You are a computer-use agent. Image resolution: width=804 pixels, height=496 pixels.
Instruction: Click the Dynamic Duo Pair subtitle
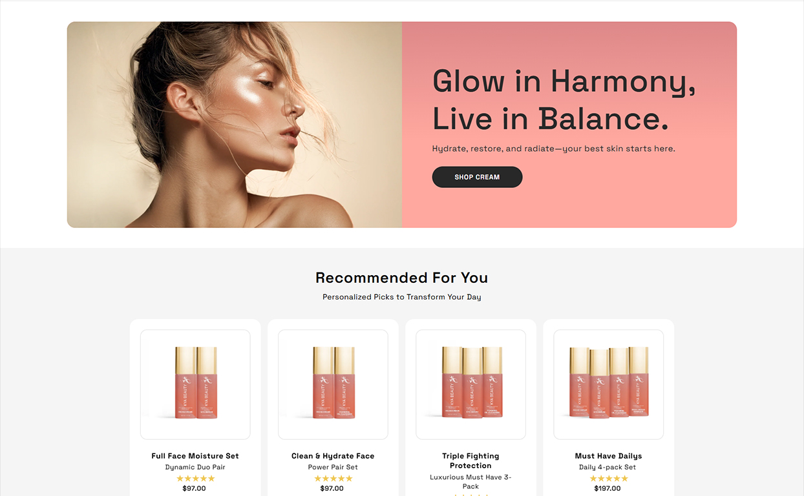pos(195,467)
